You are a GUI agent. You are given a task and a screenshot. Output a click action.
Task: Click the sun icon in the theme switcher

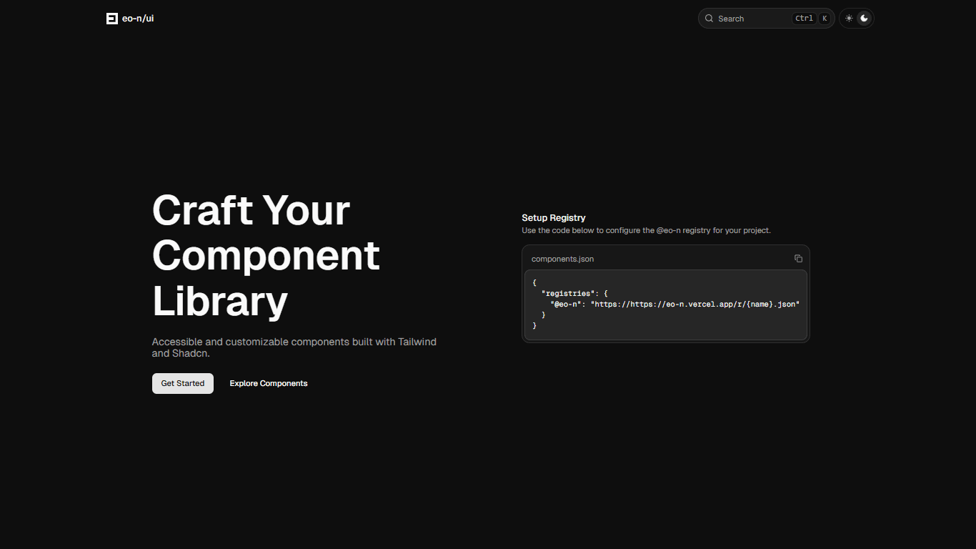(x=848, y=18)
